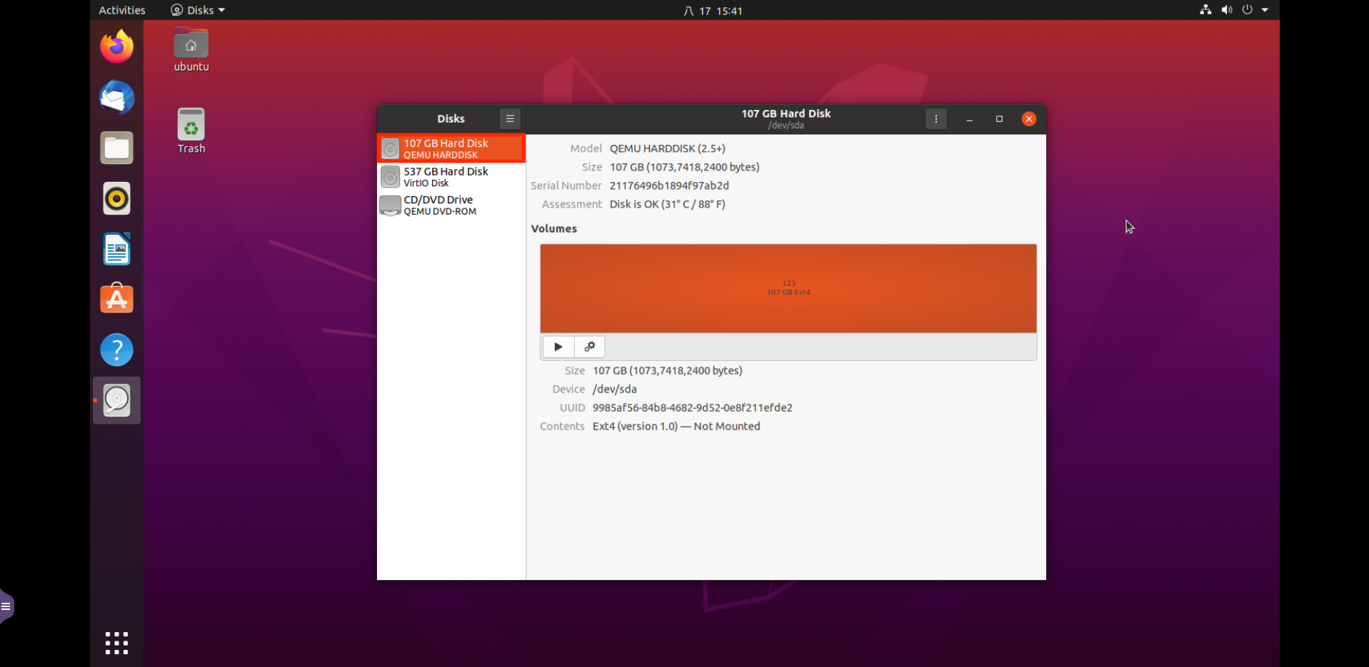Open the Trash desktop icon
This screenshot has height=667, width=1369.
(191, 131)
